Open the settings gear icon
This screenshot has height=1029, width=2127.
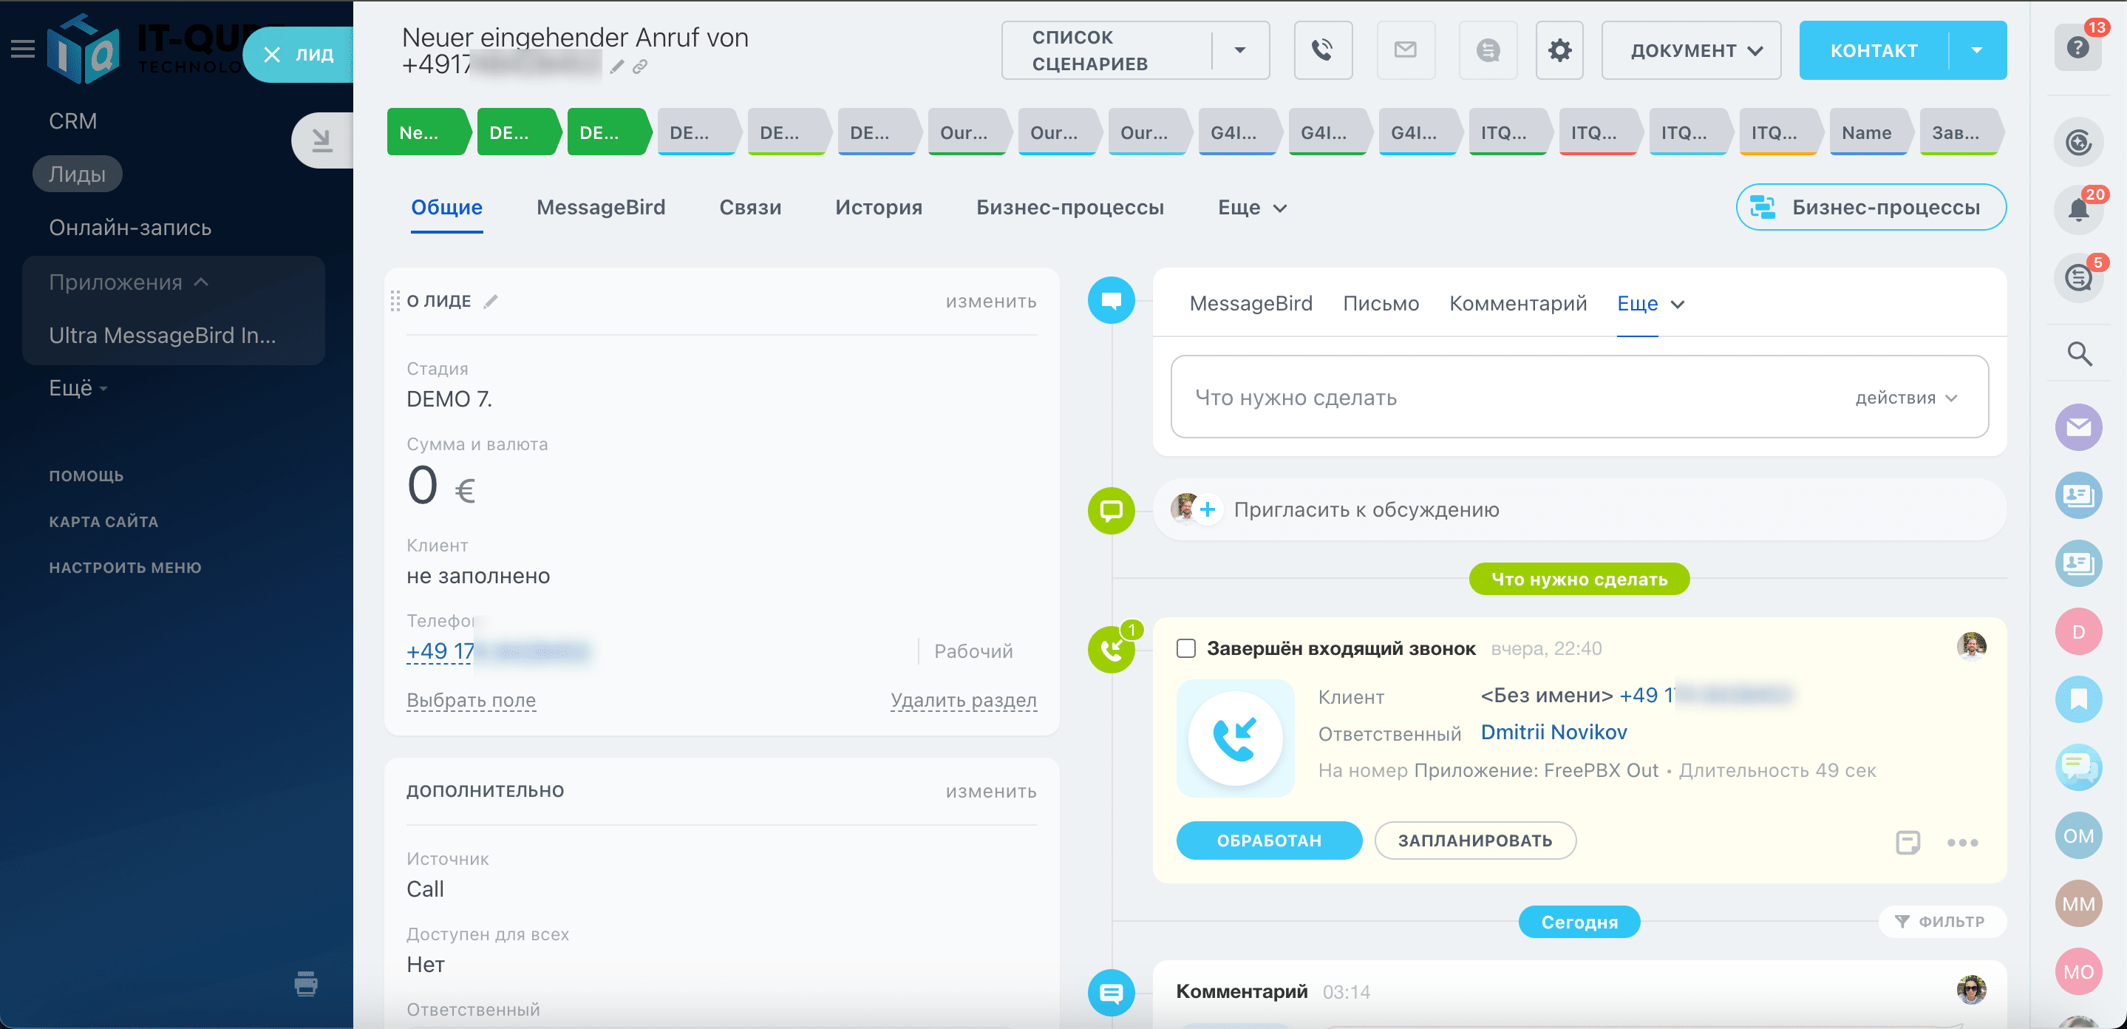pyautogui.click(x=1559, y=50)
